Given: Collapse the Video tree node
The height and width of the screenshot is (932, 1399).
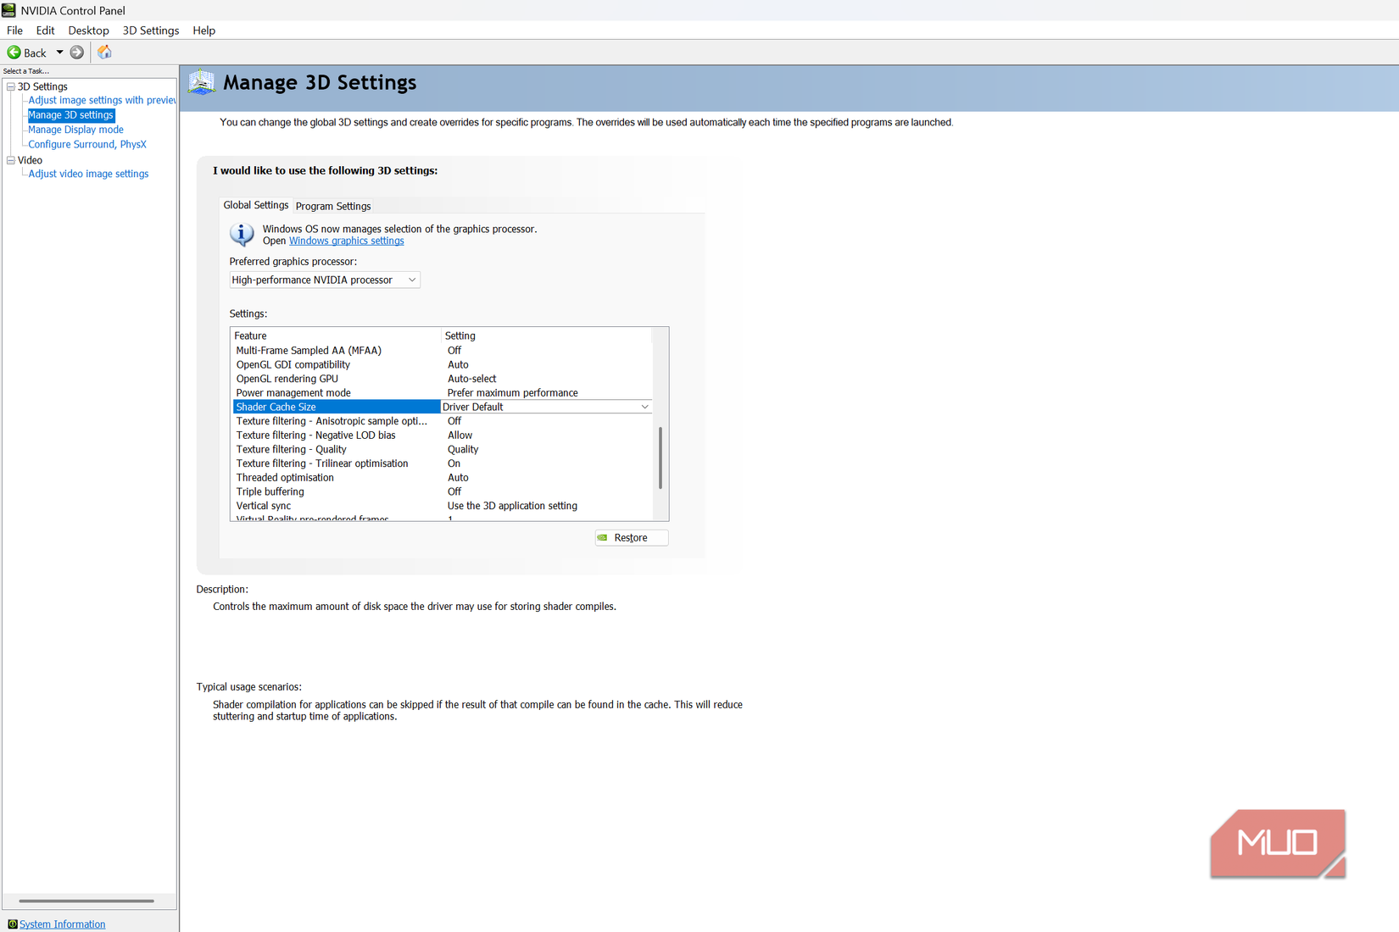Looking at the screenshot, I should pos(11,160).
